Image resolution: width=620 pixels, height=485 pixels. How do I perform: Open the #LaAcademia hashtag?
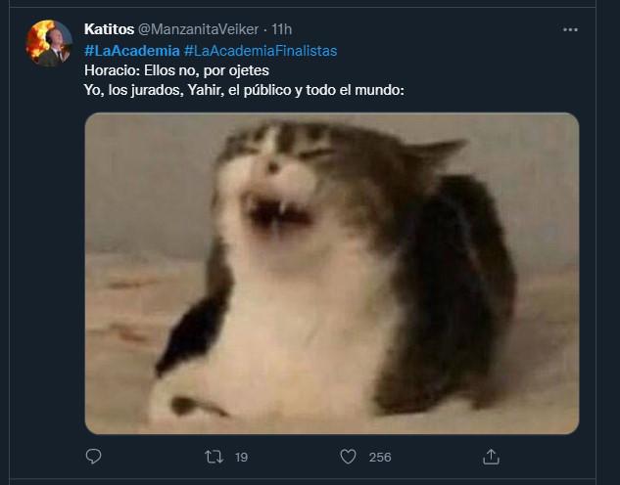[132, 50]
